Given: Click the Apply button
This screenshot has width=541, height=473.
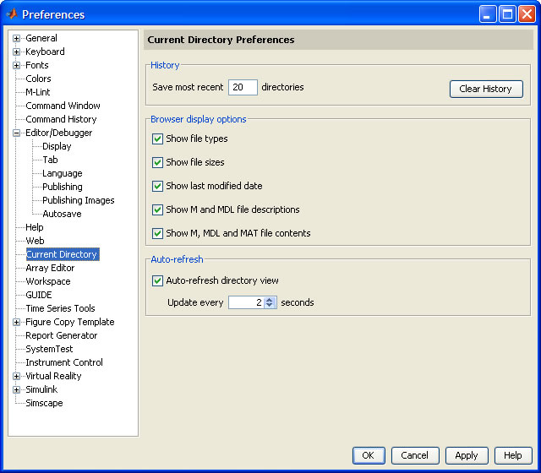Looking at the screenshot, I should [467, 455].
